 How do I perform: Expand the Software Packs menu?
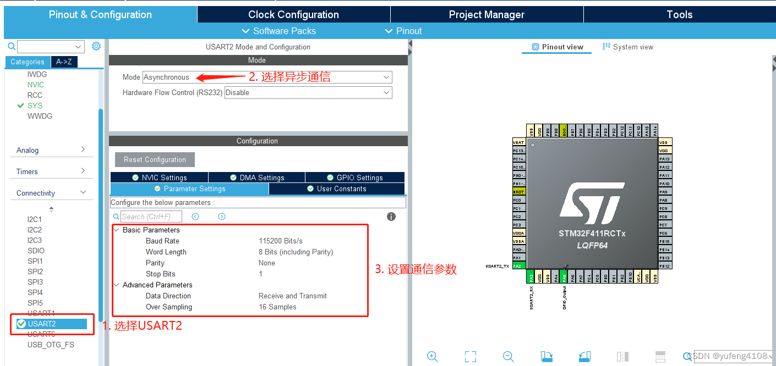pyautogui.click(x=279, y=31)
